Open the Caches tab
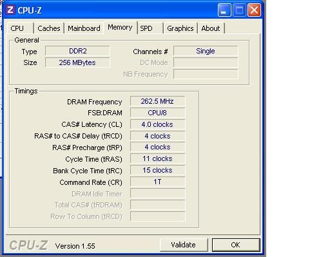 (x=49, y=28)
